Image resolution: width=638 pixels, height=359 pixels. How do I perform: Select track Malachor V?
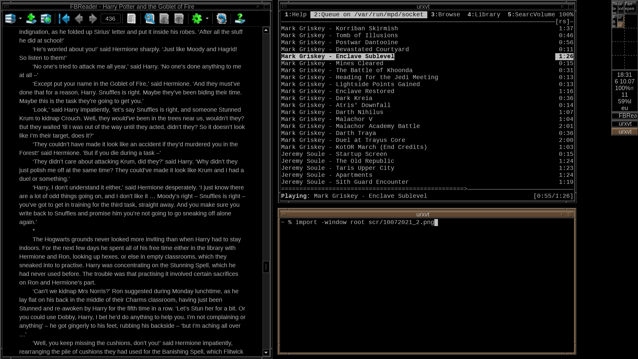click(x=427, y=119)
